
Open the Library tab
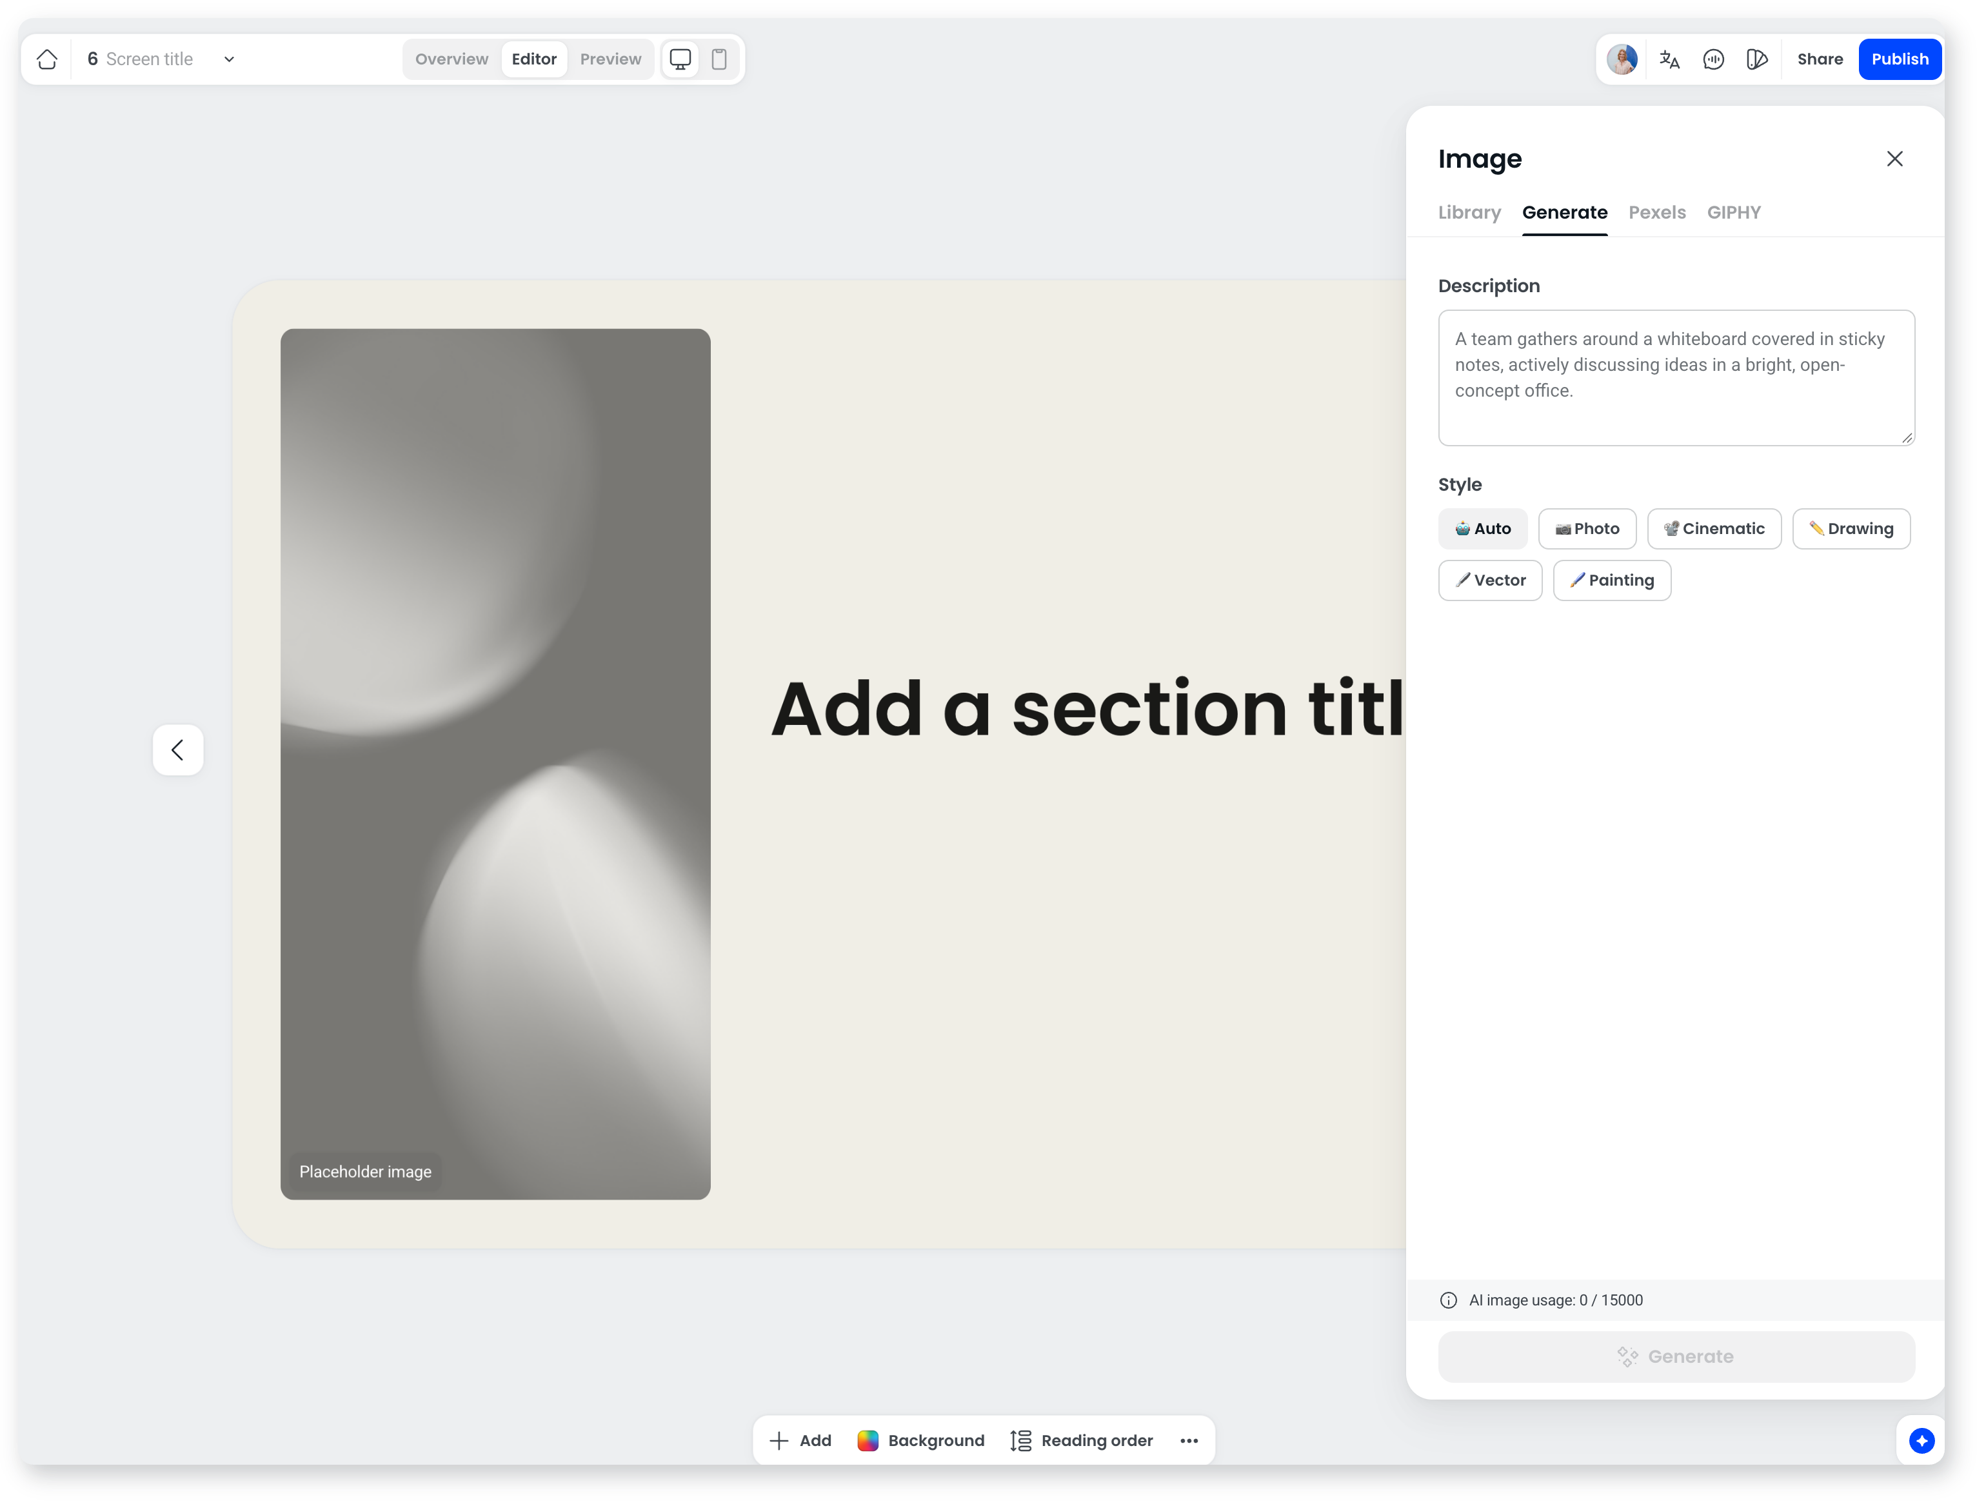coord(1470,213)
